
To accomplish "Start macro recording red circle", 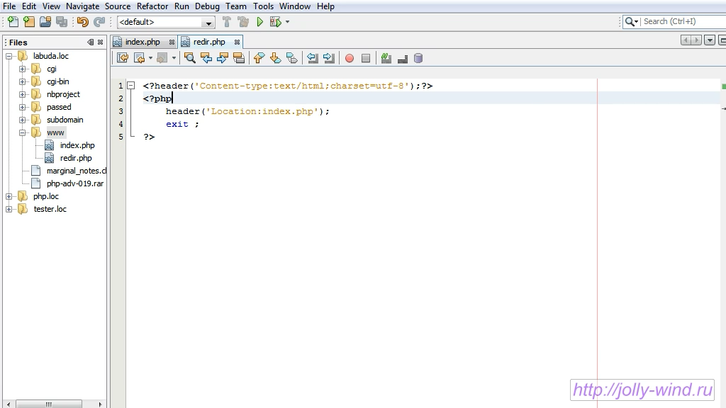I will tap(350, 58).
